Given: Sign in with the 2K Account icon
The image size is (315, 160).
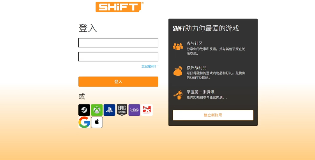Looking at the screenshot, I should pyautogui.click(x=147, y=110).
